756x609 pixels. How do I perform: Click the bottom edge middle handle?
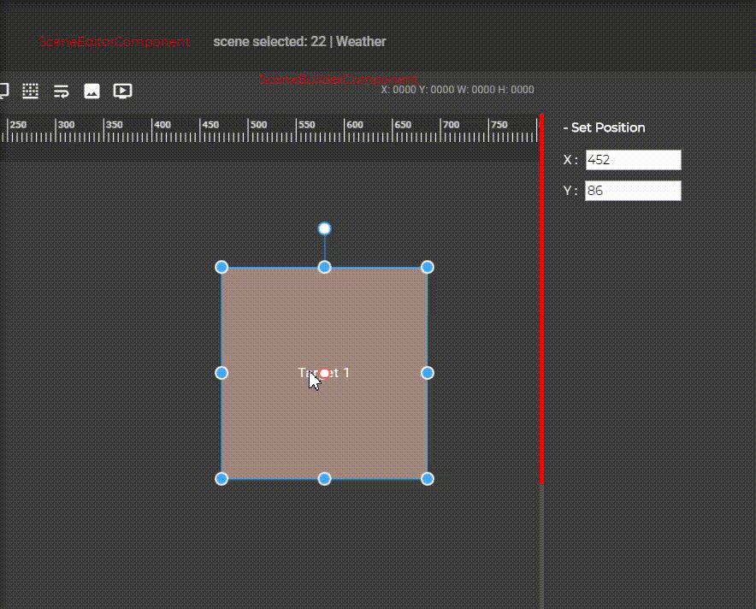coord(324,478)
